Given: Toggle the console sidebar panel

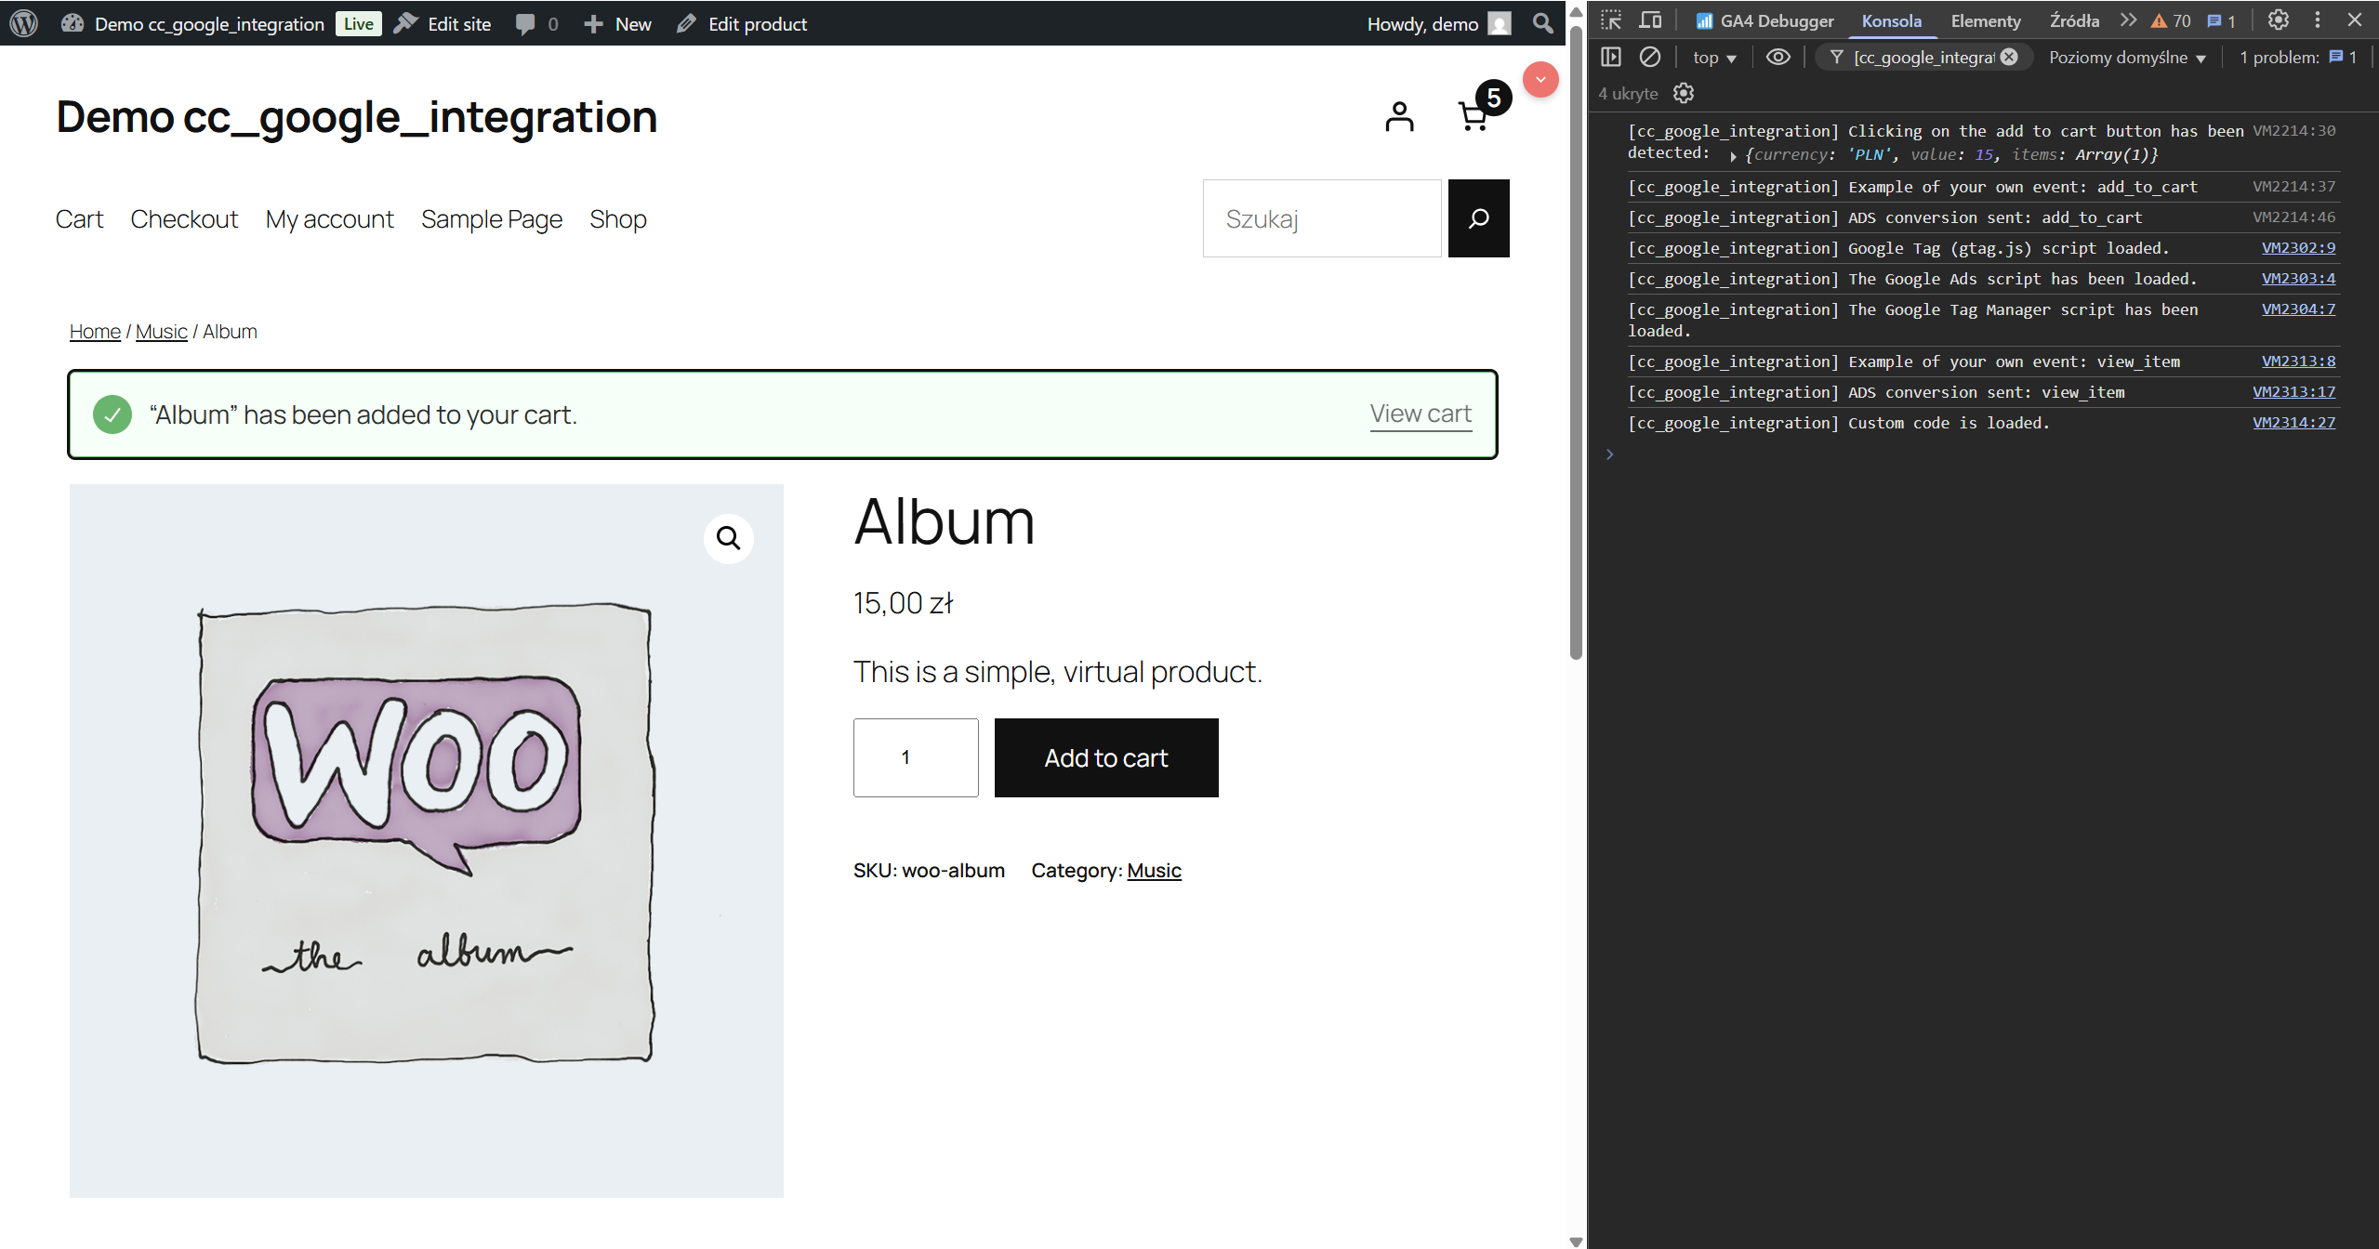Looking at the screenshot, I should (1611, 58).
